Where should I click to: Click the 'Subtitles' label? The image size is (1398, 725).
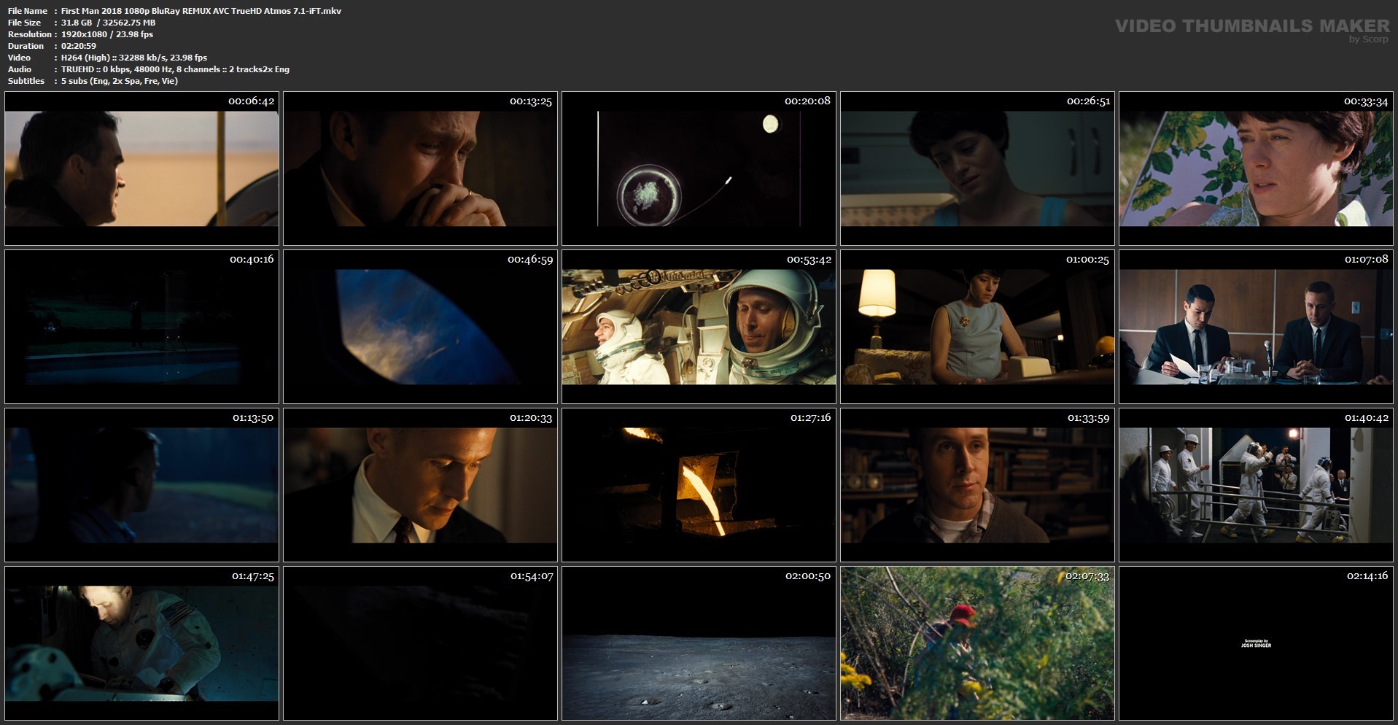pyautogui.click(x=26, y=81)
